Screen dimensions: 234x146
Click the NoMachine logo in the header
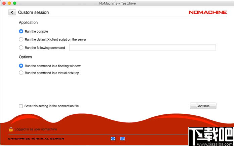(x=208, y=12)
